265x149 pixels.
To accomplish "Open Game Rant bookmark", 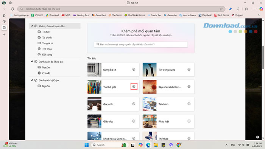I will tap(99, 15).
